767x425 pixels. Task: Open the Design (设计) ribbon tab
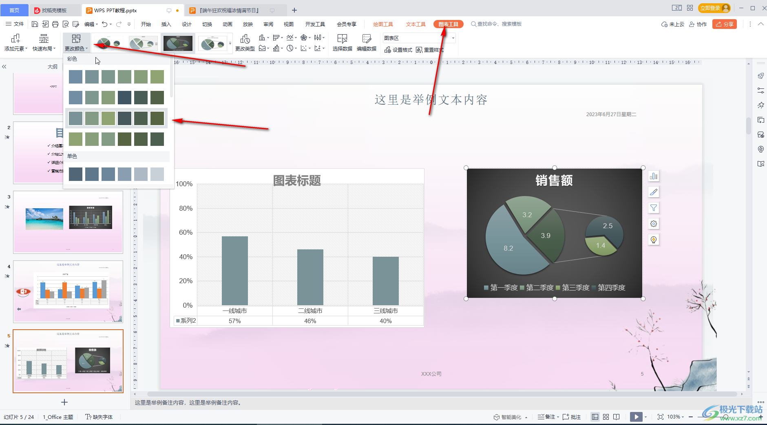coord(187,24)
